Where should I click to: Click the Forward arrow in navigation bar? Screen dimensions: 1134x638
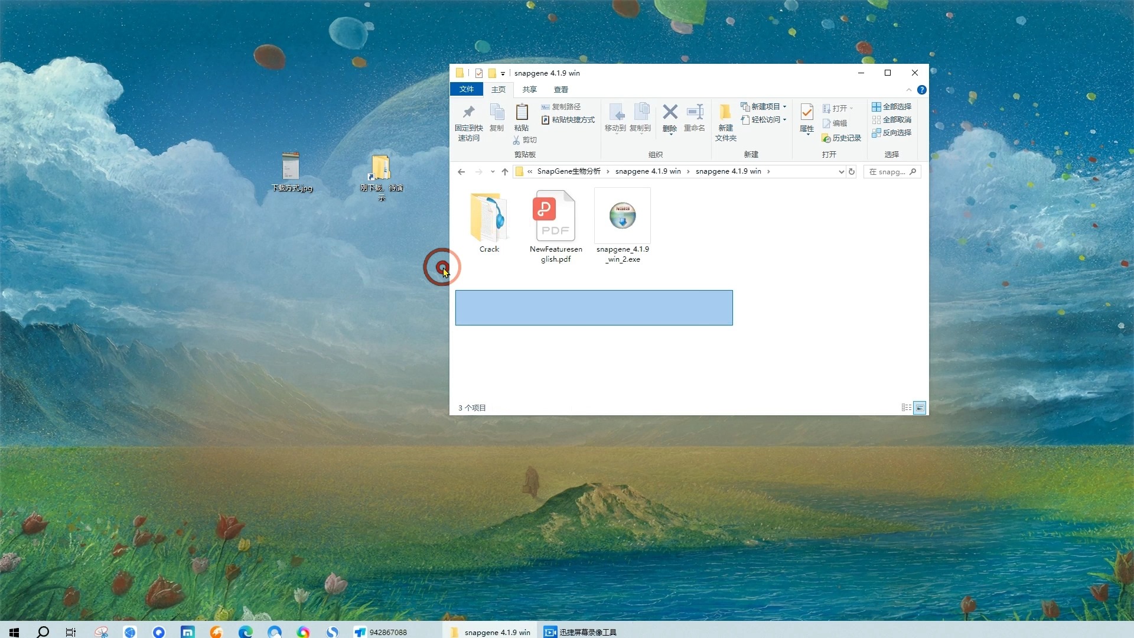click(479, 172)
